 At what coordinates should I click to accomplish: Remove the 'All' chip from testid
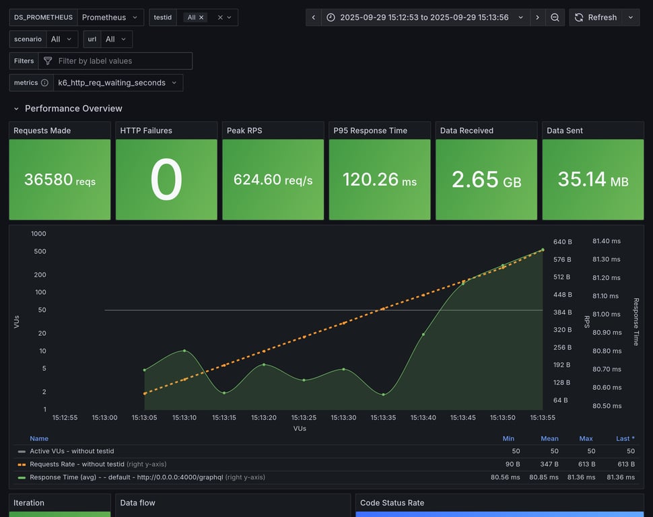[201, 18]
